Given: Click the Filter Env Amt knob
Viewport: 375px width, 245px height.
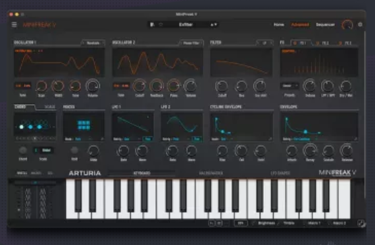Looking at the screenshot, I should coord(260,86).
